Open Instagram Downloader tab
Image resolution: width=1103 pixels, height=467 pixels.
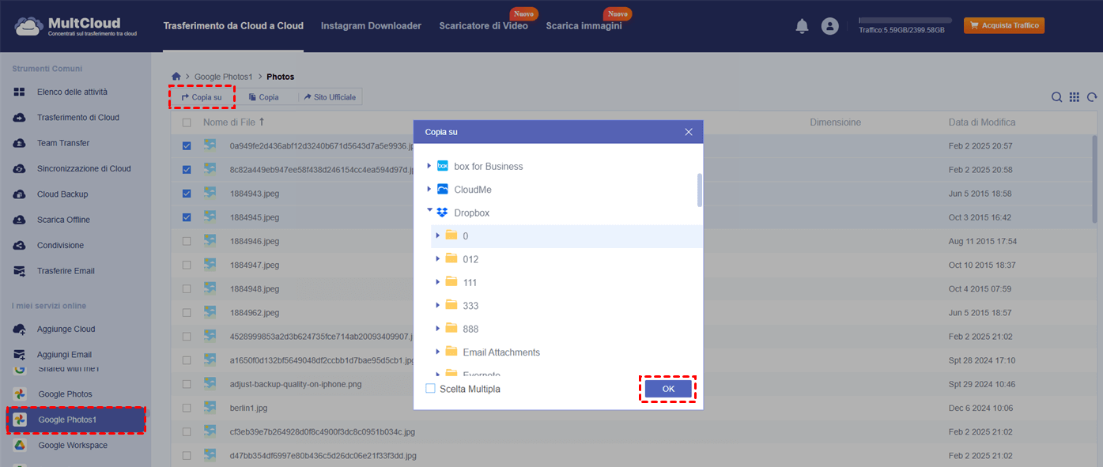click(371, 26)
